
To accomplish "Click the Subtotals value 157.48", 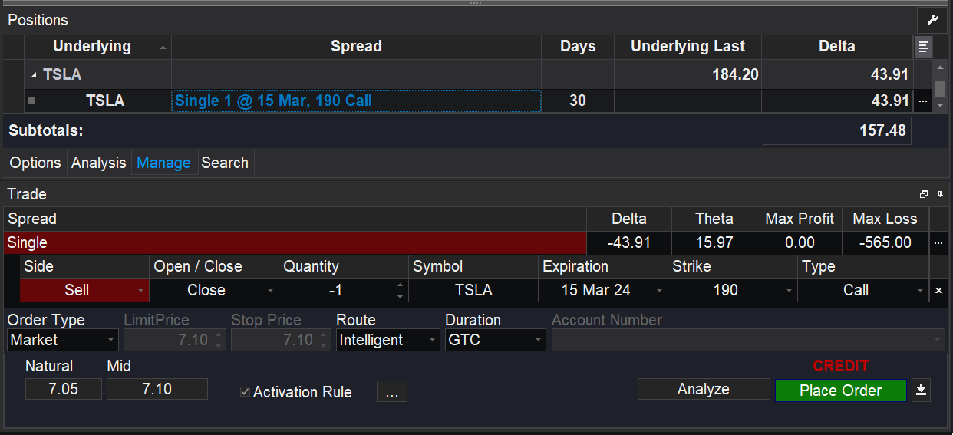I will [x=836, y=131].
